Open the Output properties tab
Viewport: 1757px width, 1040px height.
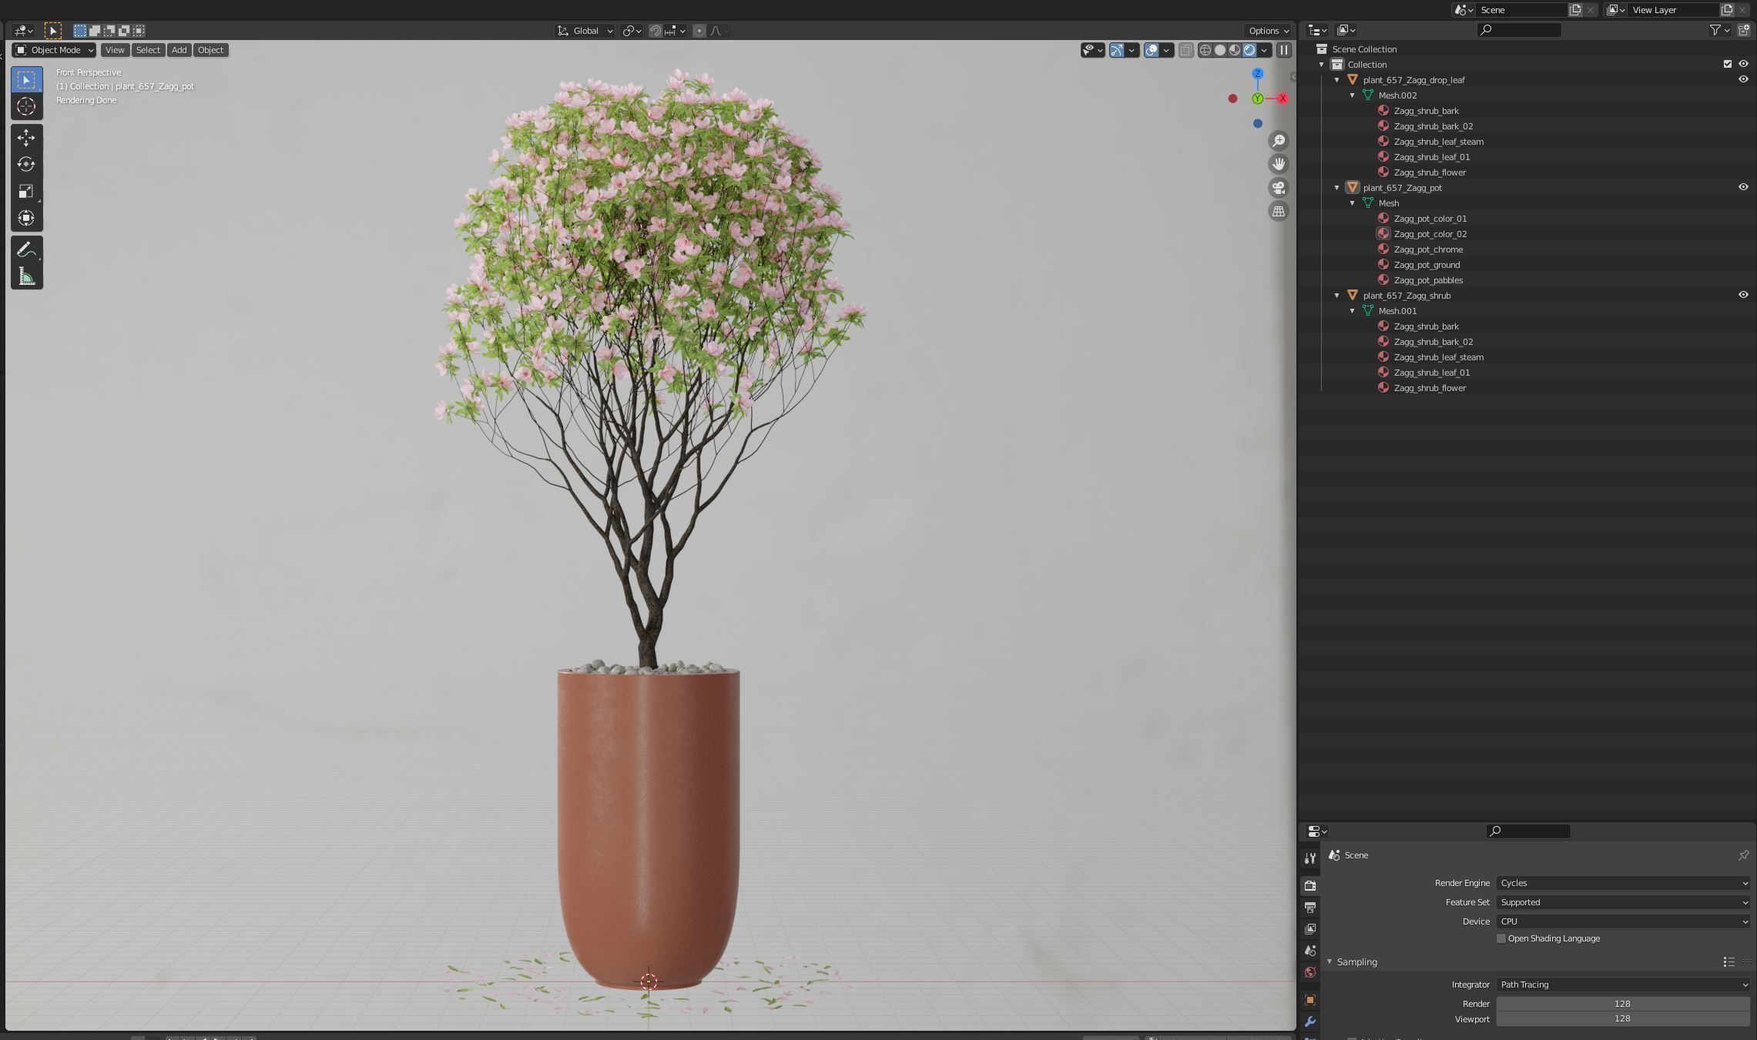(x=1310, y=908)
